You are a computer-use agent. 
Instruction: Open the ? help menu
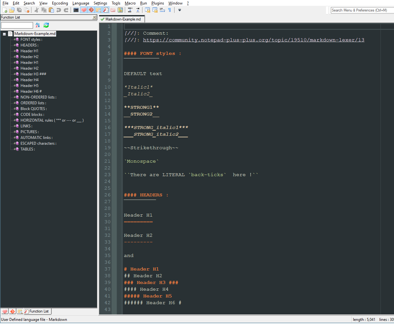pyautogui.click(x=188, y=3)
